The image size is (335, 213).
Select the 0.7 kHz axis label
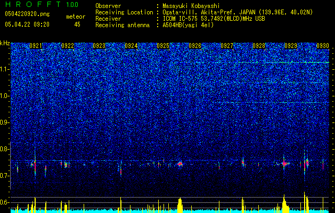pyautogui.click(x=5, y=176)
